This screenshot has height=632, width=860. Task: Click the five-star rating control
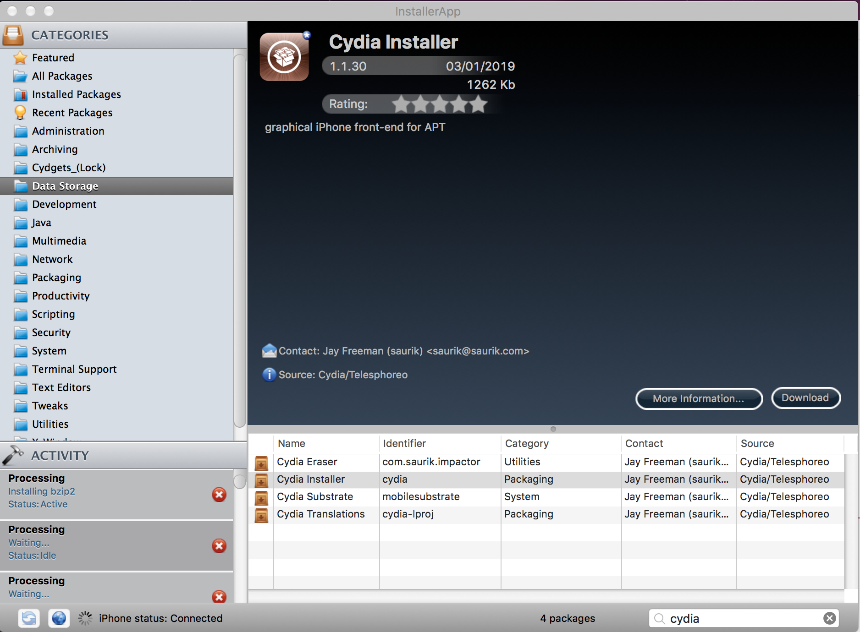[439, 104]
